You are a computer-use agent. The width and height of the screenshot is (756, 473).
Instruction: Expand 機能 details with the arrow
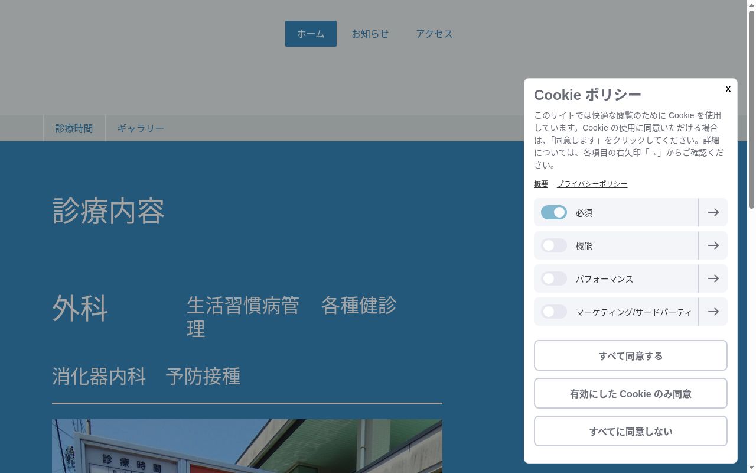[x=713, y=245]
